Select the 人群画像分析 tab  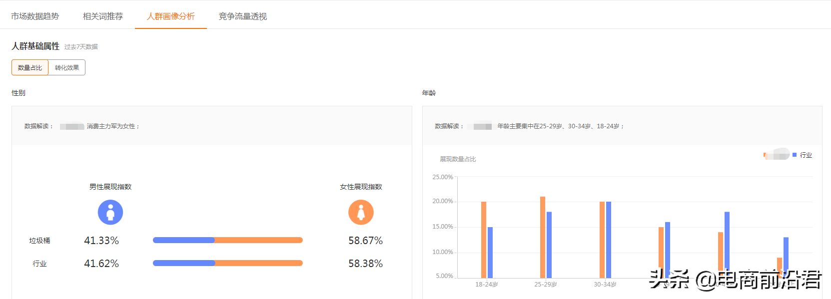pyautogui.click(x=171, y=16)
